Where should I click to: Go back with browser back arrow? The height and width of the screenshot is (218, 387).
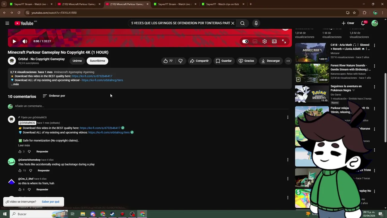(x=4, y=13)
